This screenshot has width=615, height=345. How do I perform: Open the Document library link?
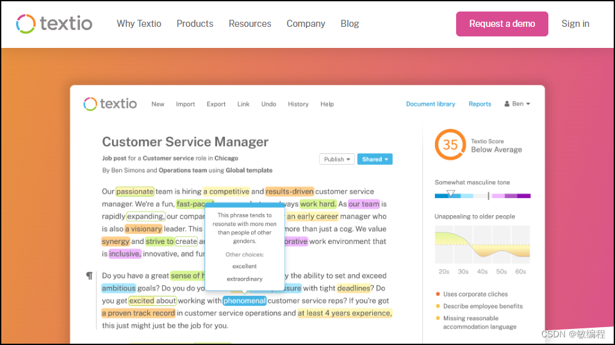tap(430, 104)
